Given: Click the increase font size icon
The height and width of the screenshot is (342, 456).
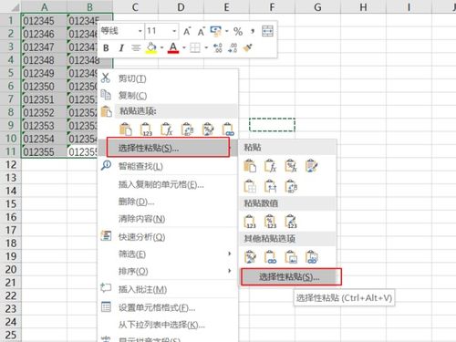Looking at the screenshot, I should (x=187, y=31).
